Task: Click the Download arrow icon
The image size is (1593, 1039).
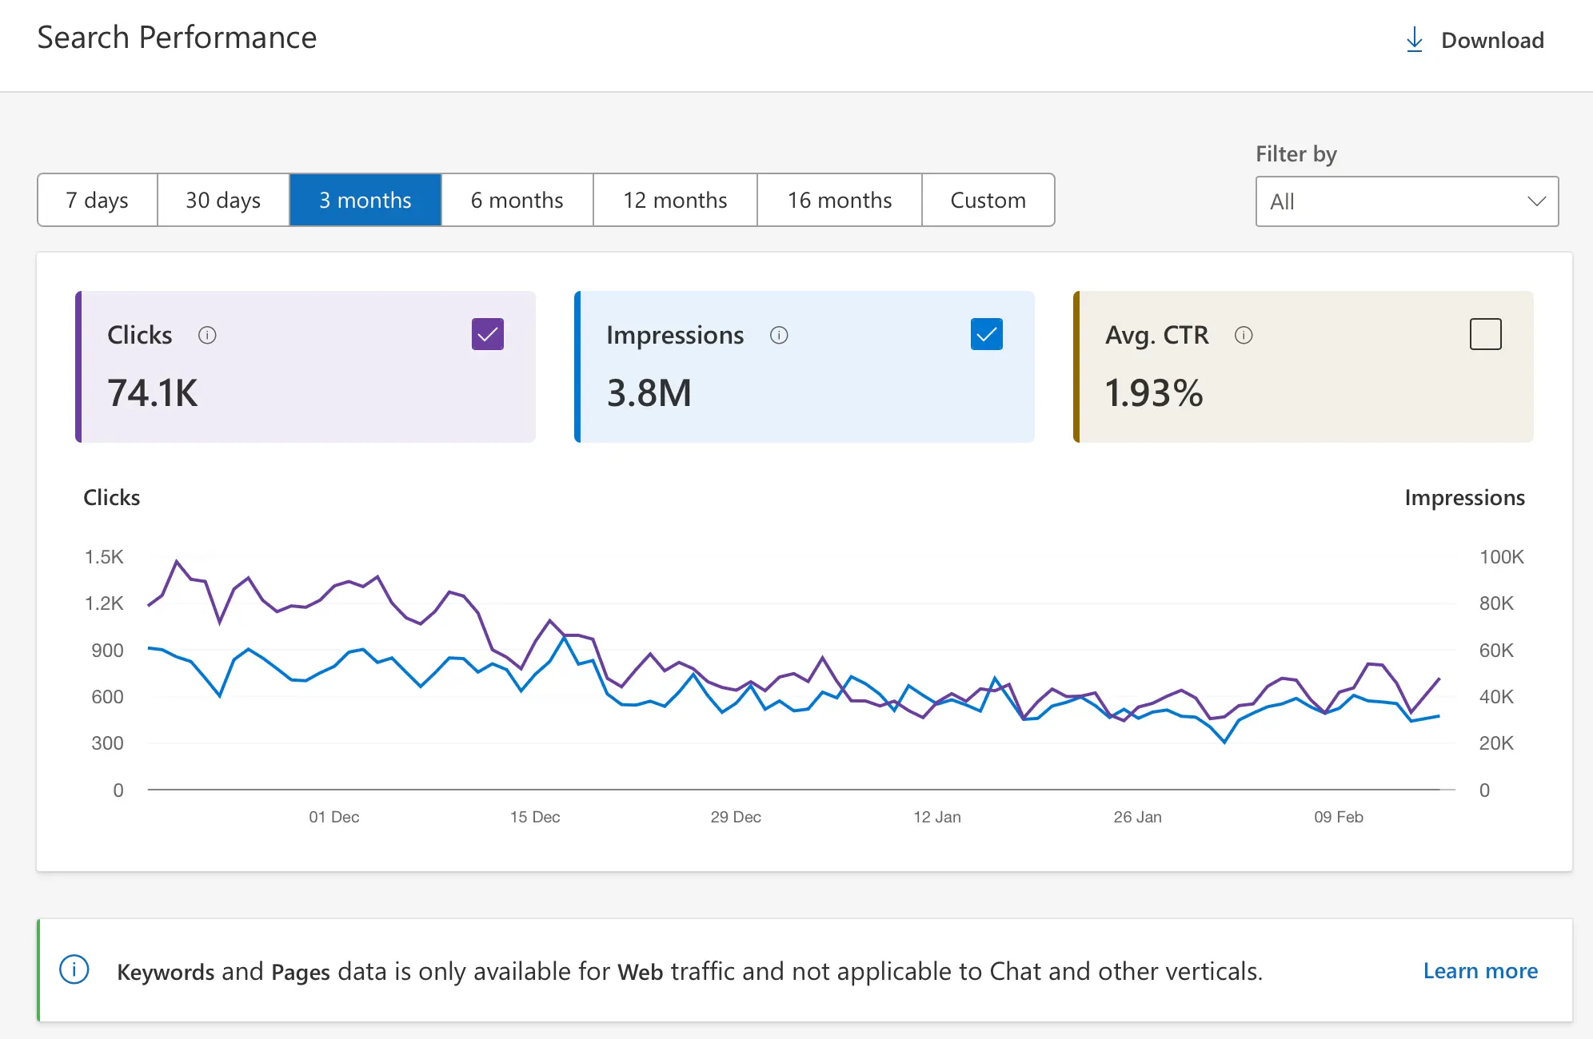Action: click(1414, 40)
